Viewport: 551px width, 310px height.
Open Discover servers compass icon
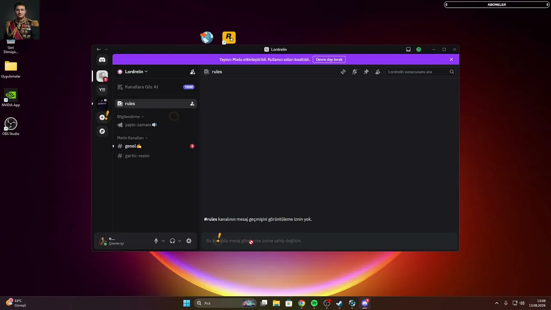pyautogui.click(x=102, y=131)
